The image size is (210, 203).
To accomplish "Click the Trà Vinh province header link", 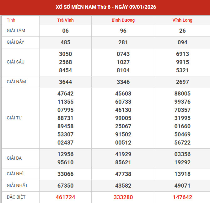I will point(65,20).
